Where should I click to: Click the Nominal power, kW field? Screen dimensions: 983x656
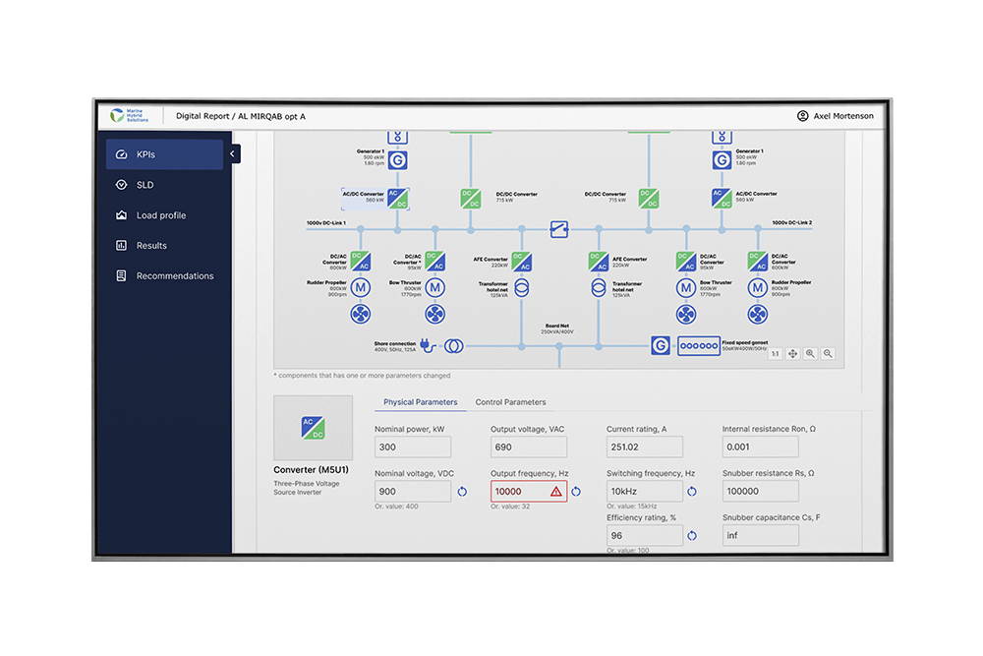[413, 447]
